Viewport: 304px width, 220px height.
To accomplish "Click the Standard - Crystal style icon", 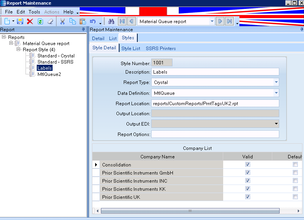I will 32,55.
